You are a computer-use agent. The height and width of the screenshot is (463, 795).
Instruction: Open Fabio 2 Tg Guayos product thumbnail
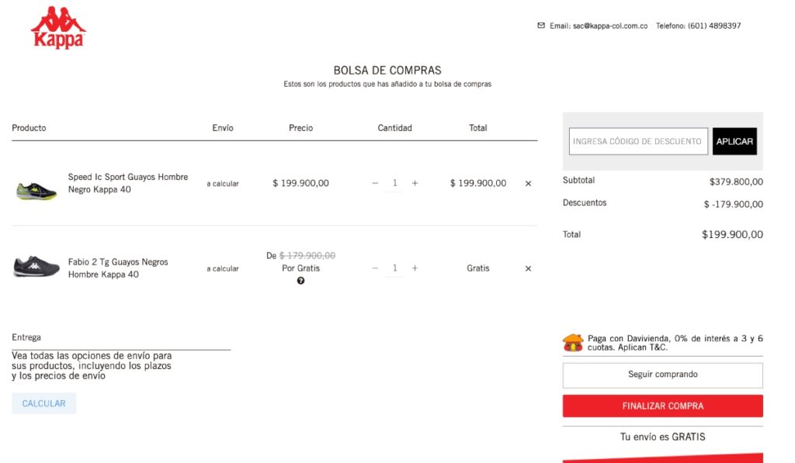point(36,267)
